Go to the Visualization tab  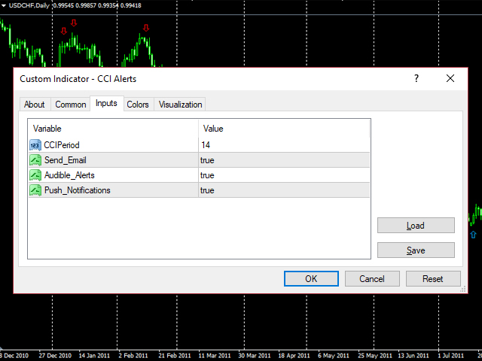[180, 105]
